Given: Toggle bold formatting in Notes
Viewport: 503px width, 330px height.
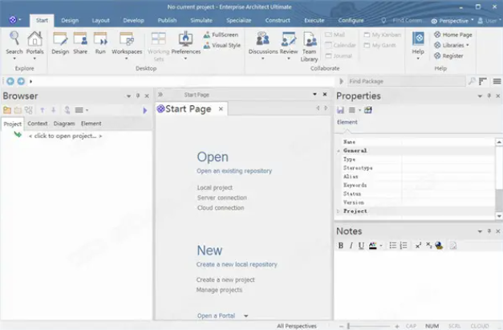Looking at the screenshot, I should pos(341,246).
